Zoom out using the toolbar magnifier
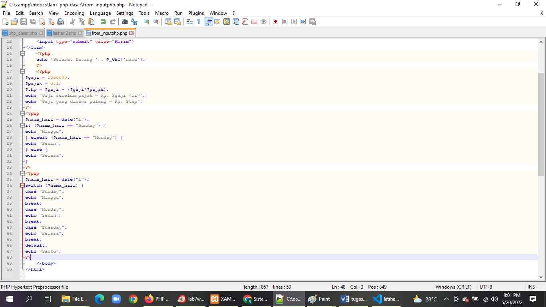Screen dimensions: 546x307 pyautogui.click(x=156, y=22)
